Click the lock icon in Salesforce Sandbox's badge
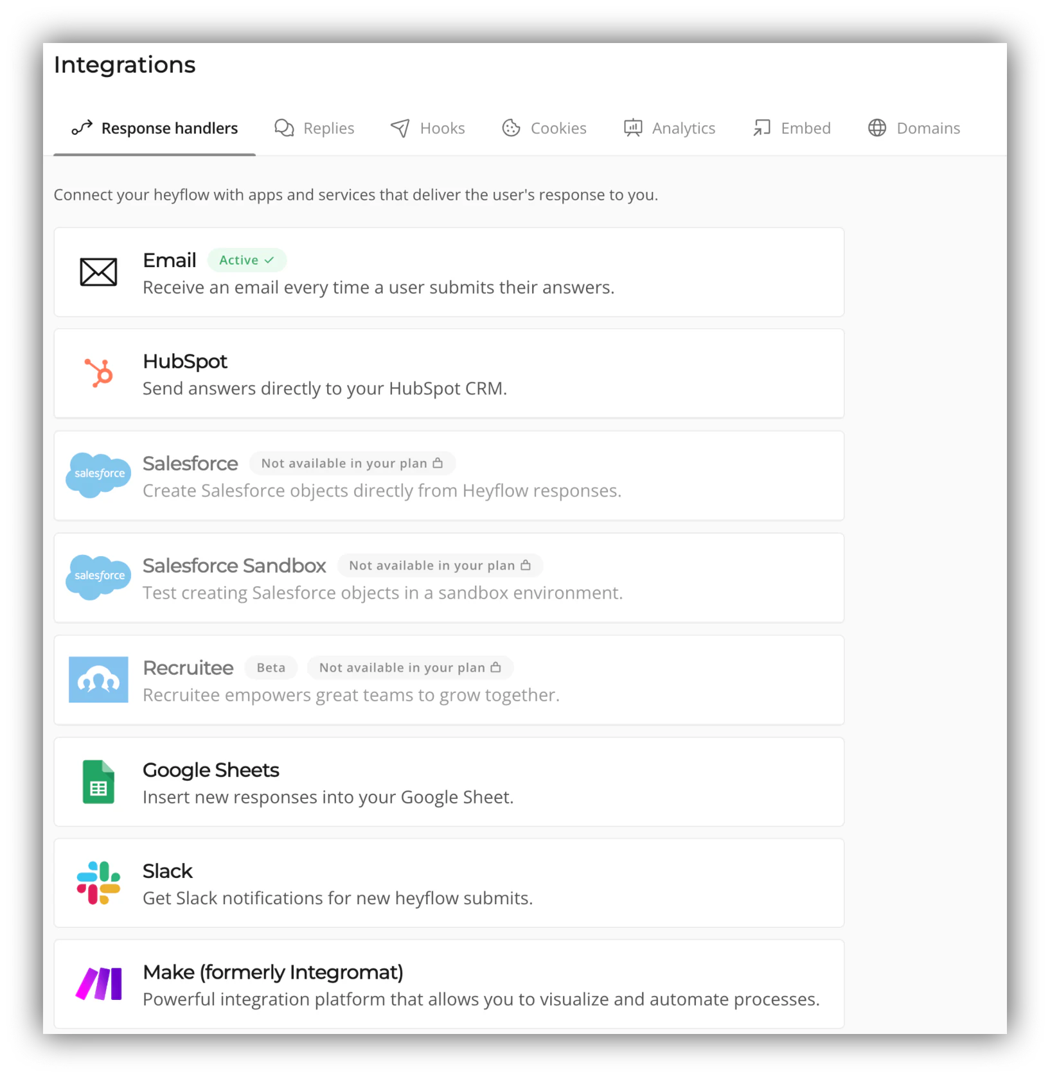1050x1077 pixels. click(526, 565)
